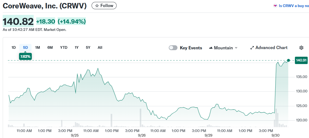This screenshot has width=309, height=138.
Task: Click the CoreWeave, Inc. (CRWV) heading
Action: point(45,6)
